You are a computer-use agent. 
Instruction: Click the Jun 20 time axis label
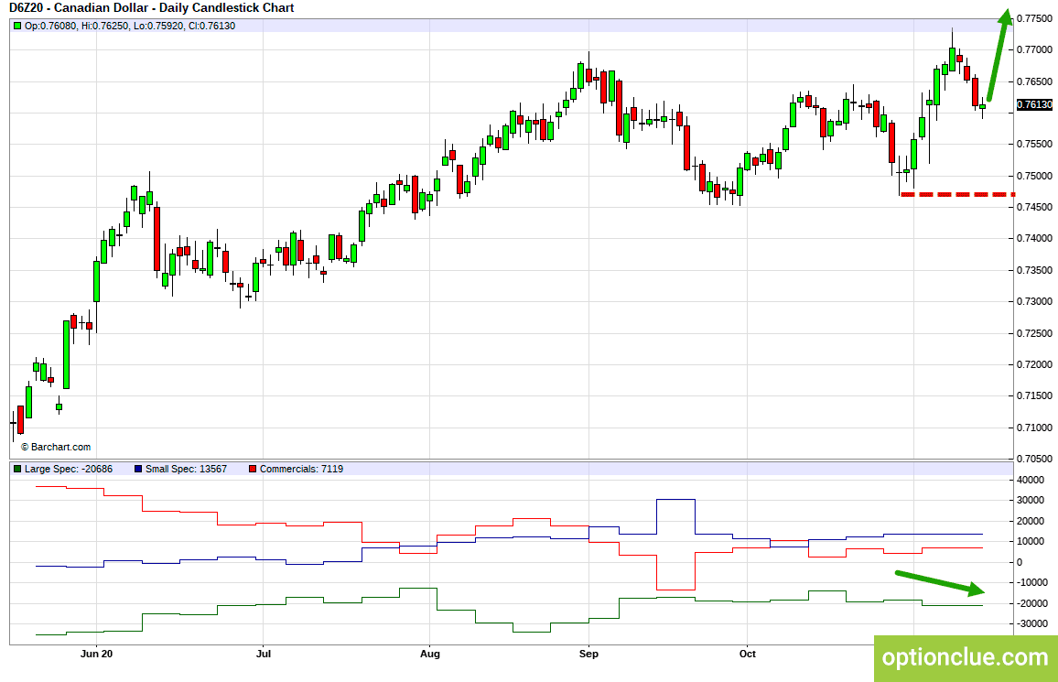click(96, 654)
